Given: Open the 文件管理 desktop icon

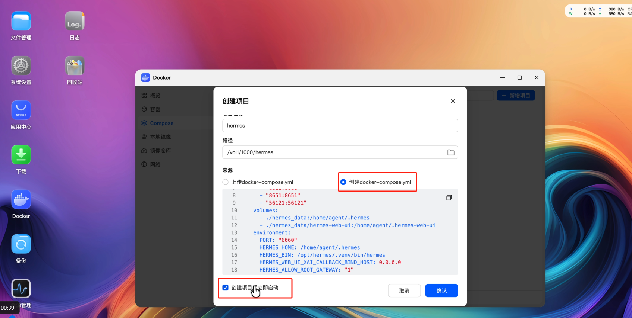Looking at the screenshot, I should click(x=21, y=21).
